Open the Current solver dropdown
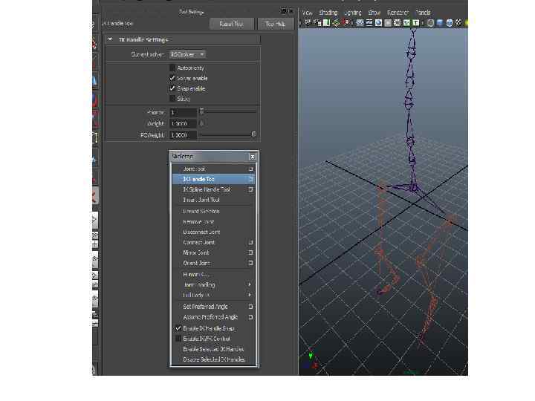 pyautogui.click(x=187, y=54)
